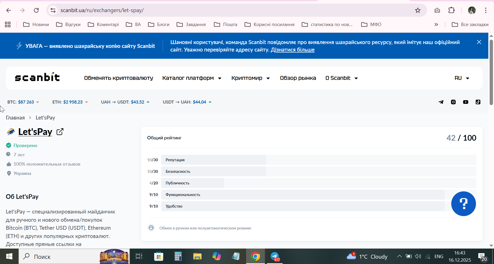Click the Проверено verified badge
The image size is (494, 264).
pyautogui.click(x=22, y=146)
